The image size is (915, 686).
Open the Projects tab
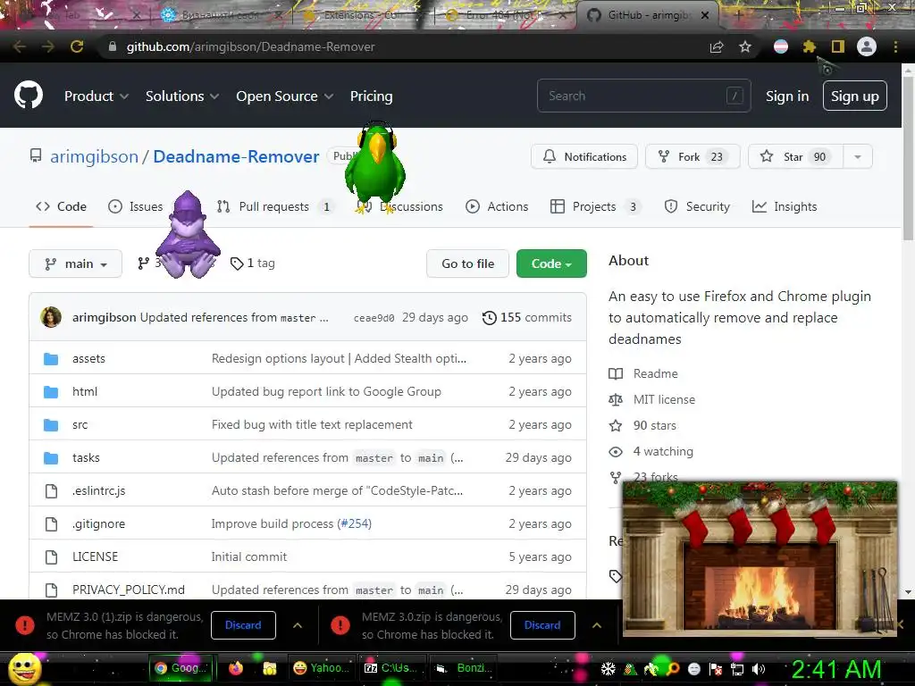(595, 206)
